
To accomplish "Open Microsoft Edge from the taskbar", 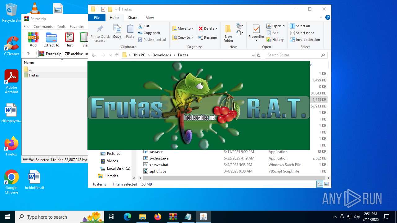I will [x=127, y=217].
